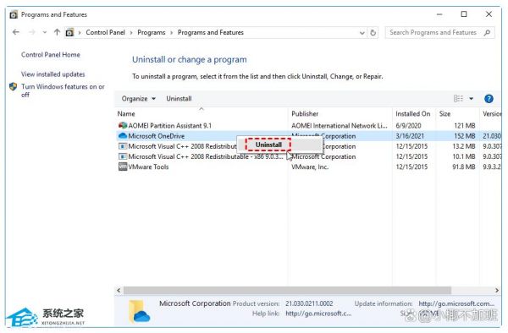
Task: Click the horizontal scrollbar thumb
Action: tap(287, 291)
